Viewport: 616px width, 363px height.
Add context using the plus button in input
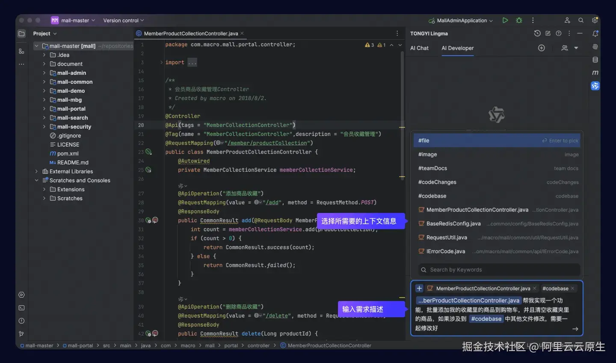(x=419, y=289)
